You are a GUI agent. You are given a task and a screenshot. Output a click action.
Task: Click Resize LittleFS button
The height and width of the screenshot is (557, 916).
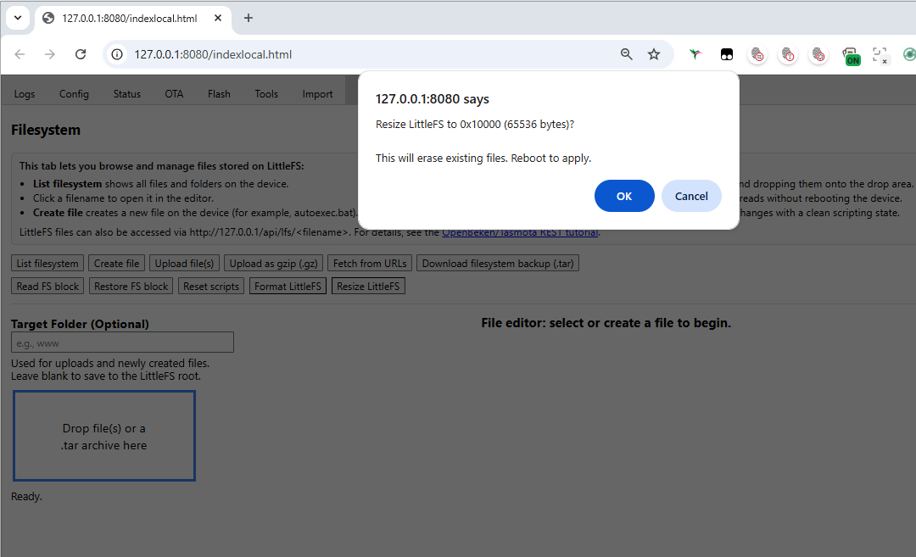click(x=368, y=286)
